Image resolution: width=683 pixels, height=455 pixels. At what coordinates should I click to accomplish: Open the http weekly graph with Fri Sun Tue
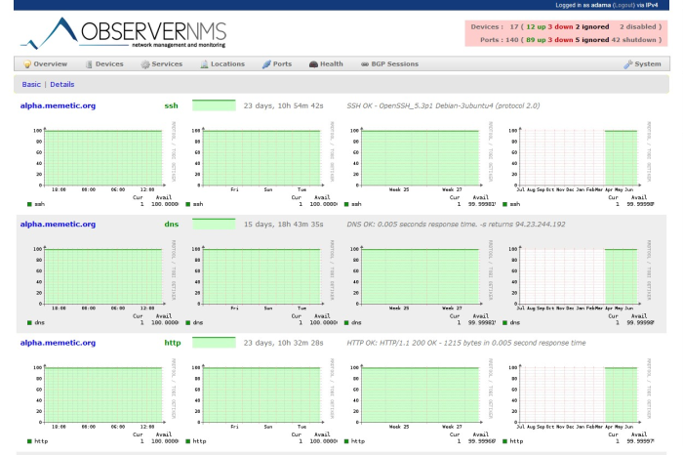[261, 402]
